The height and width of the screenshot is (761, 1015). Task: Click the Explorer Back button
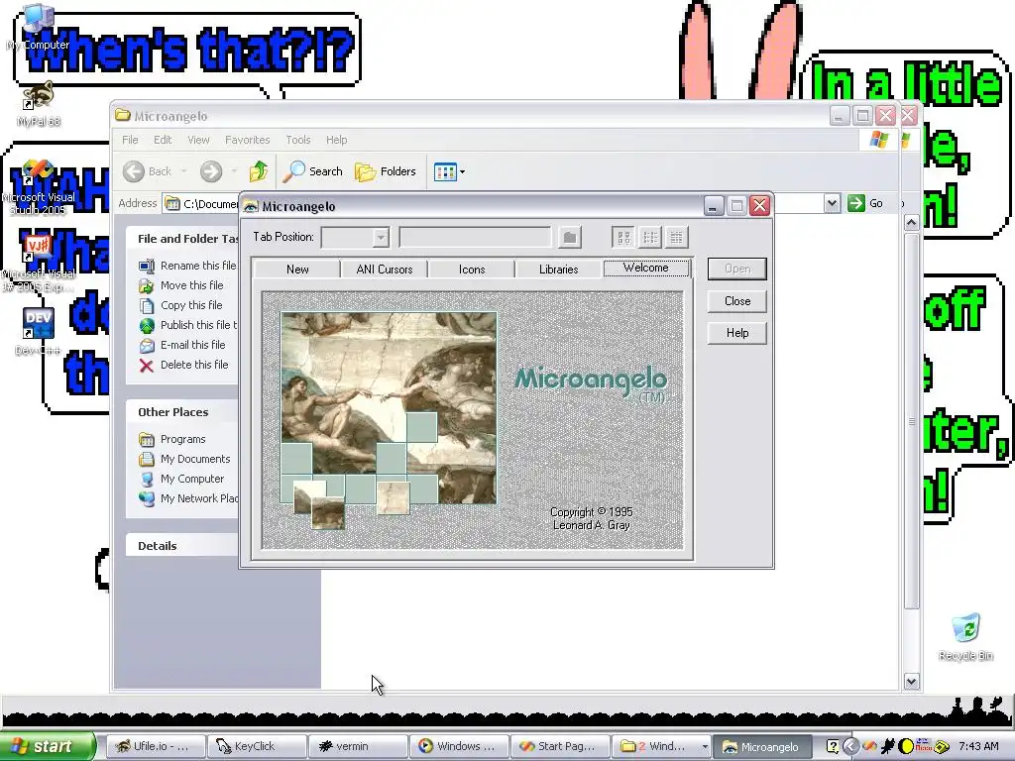148,171
